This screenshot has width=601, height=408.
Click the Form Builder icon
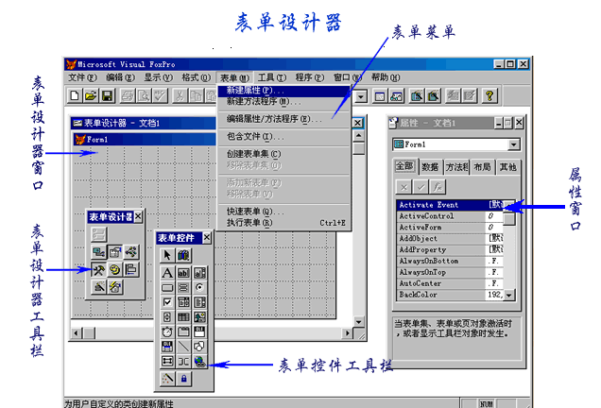coord(98,287)
